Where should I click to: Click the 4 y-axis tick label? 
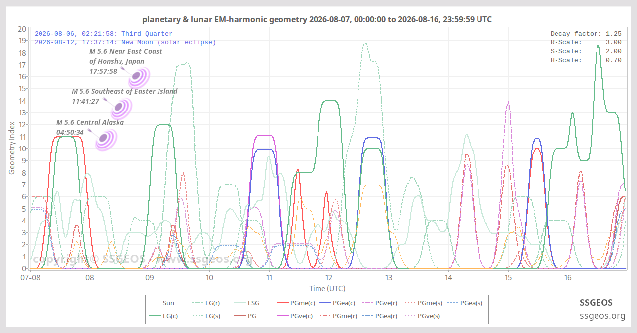(24, 221)
